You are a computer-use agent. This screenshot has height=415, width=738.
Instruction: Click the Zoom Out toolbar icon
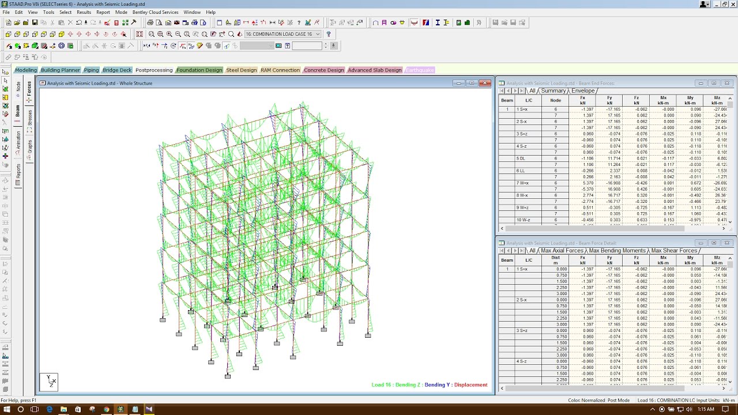click(178, 33)
